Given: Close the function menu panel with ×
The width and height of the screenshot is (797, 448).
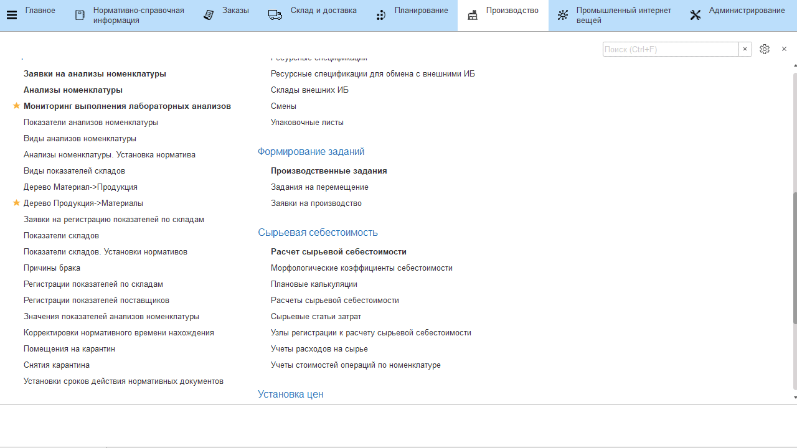Looking at the screenshot, I should (784, 49).
